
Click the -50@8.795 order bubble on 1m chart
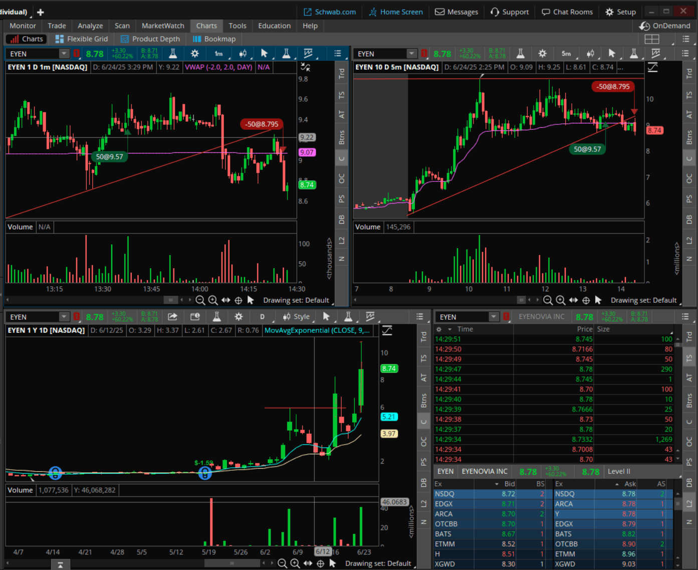pyautogui.click(x=262, y=124)
